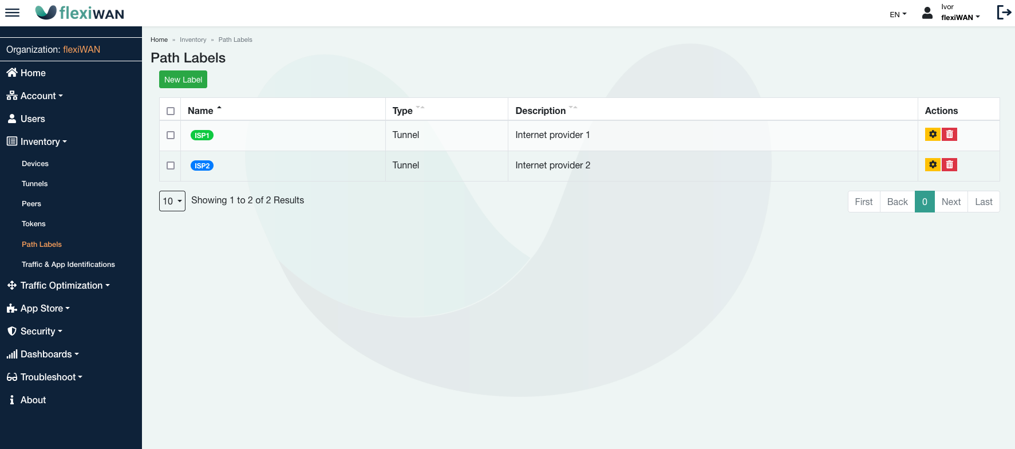Screen dimensions: 1015x449
Task: Go to Devices in Inventory
Action: pos(35,163)
